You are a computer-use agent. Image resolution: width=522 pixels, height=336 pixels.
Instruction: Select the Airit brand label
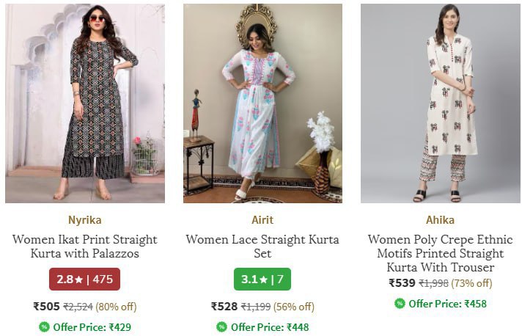[262, 220]
